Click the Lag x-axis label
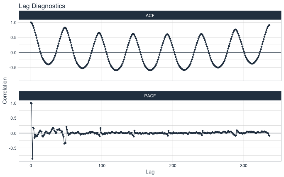284x177 pixels. pos(150,172)
